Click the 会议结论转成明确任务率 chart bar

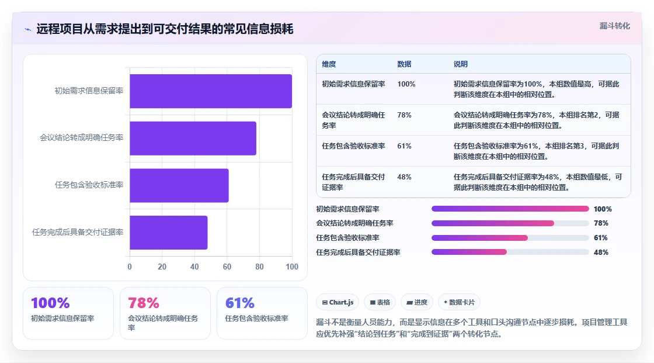tap(193, 139)
